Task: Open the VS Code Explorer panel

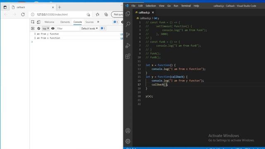Action: tap(128, 14)
